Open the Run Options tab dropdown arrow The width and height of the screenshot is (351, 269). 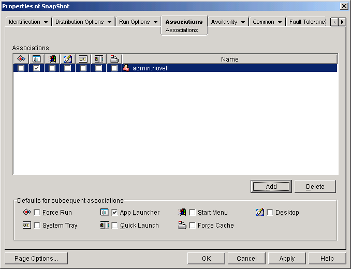[x=156, y=22]
